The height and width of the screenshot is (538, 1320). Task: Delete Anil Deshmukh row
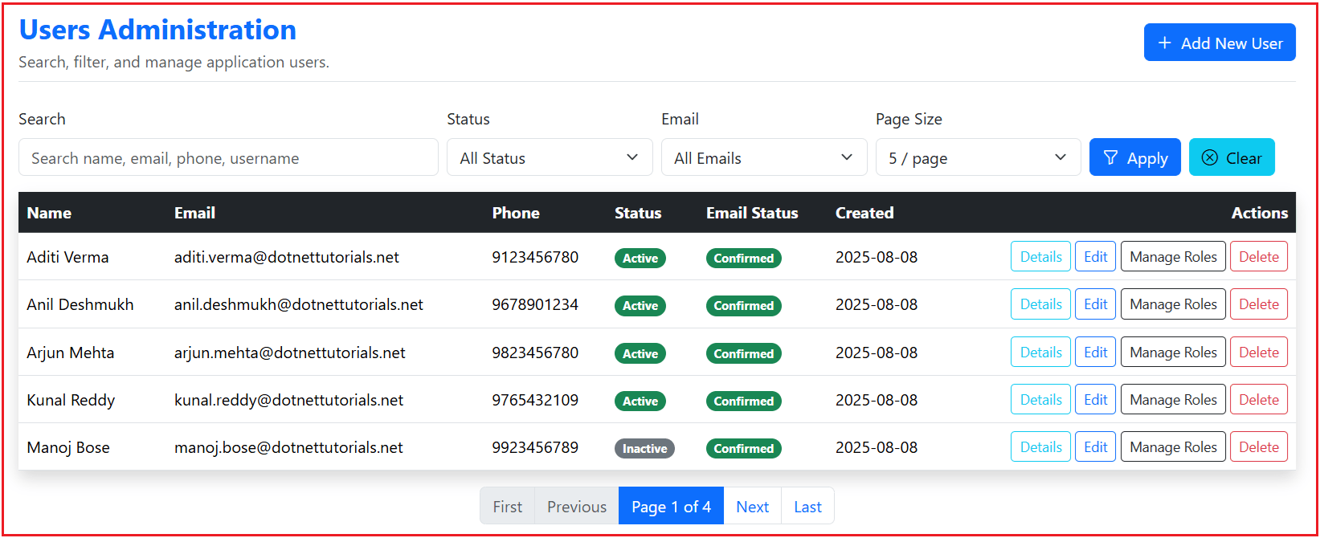tap(1258, 304)
